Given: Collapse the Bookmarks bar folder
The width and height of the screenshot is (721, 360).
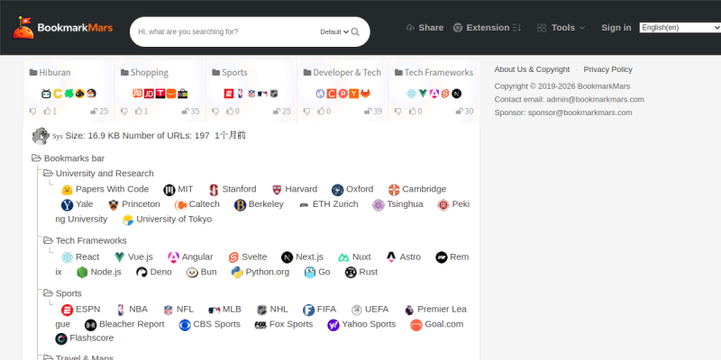Looking at the screenshot, I should [x=68, y=158].
